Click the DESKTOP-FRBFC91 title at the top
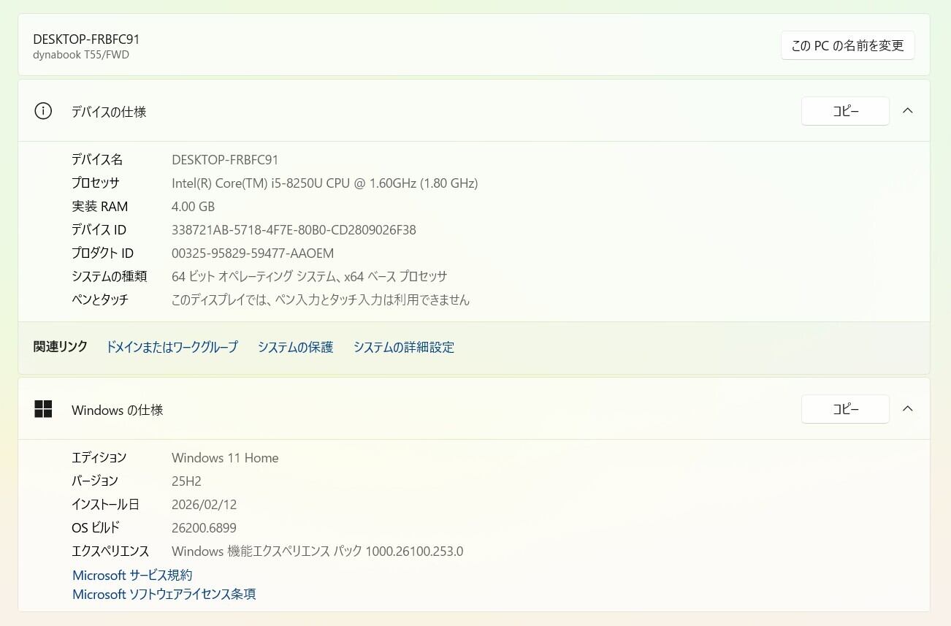The height and width of the screenshot is (626, 951). [x=86, y=39]
